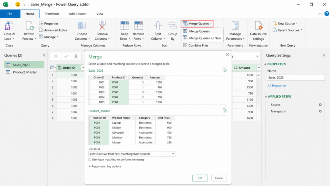This screenshot has height=186, width=330.
Task: Open the File tab
Action: coord(10,14)
